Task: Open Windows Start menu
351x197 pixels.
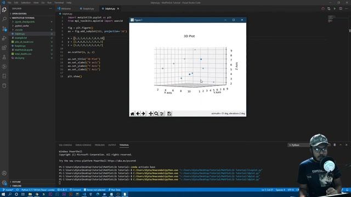Action: pyautogui.click(x=3, y=195)
